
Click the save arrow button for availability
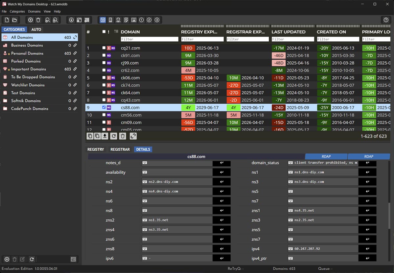(x=221, y=172)
